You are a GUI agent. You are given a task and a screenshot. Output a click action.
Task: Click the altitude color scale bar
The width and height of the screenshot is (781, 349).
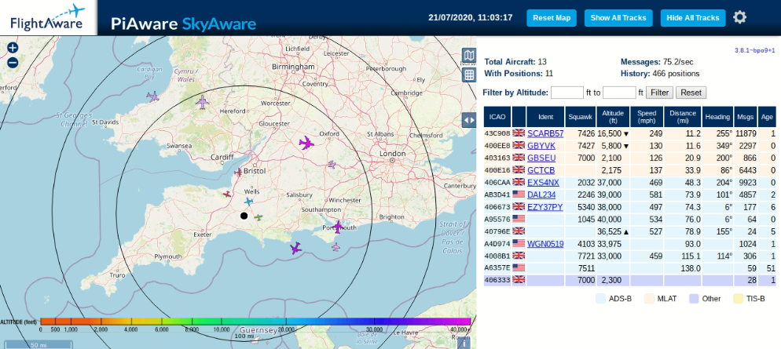tap(255, 322)
